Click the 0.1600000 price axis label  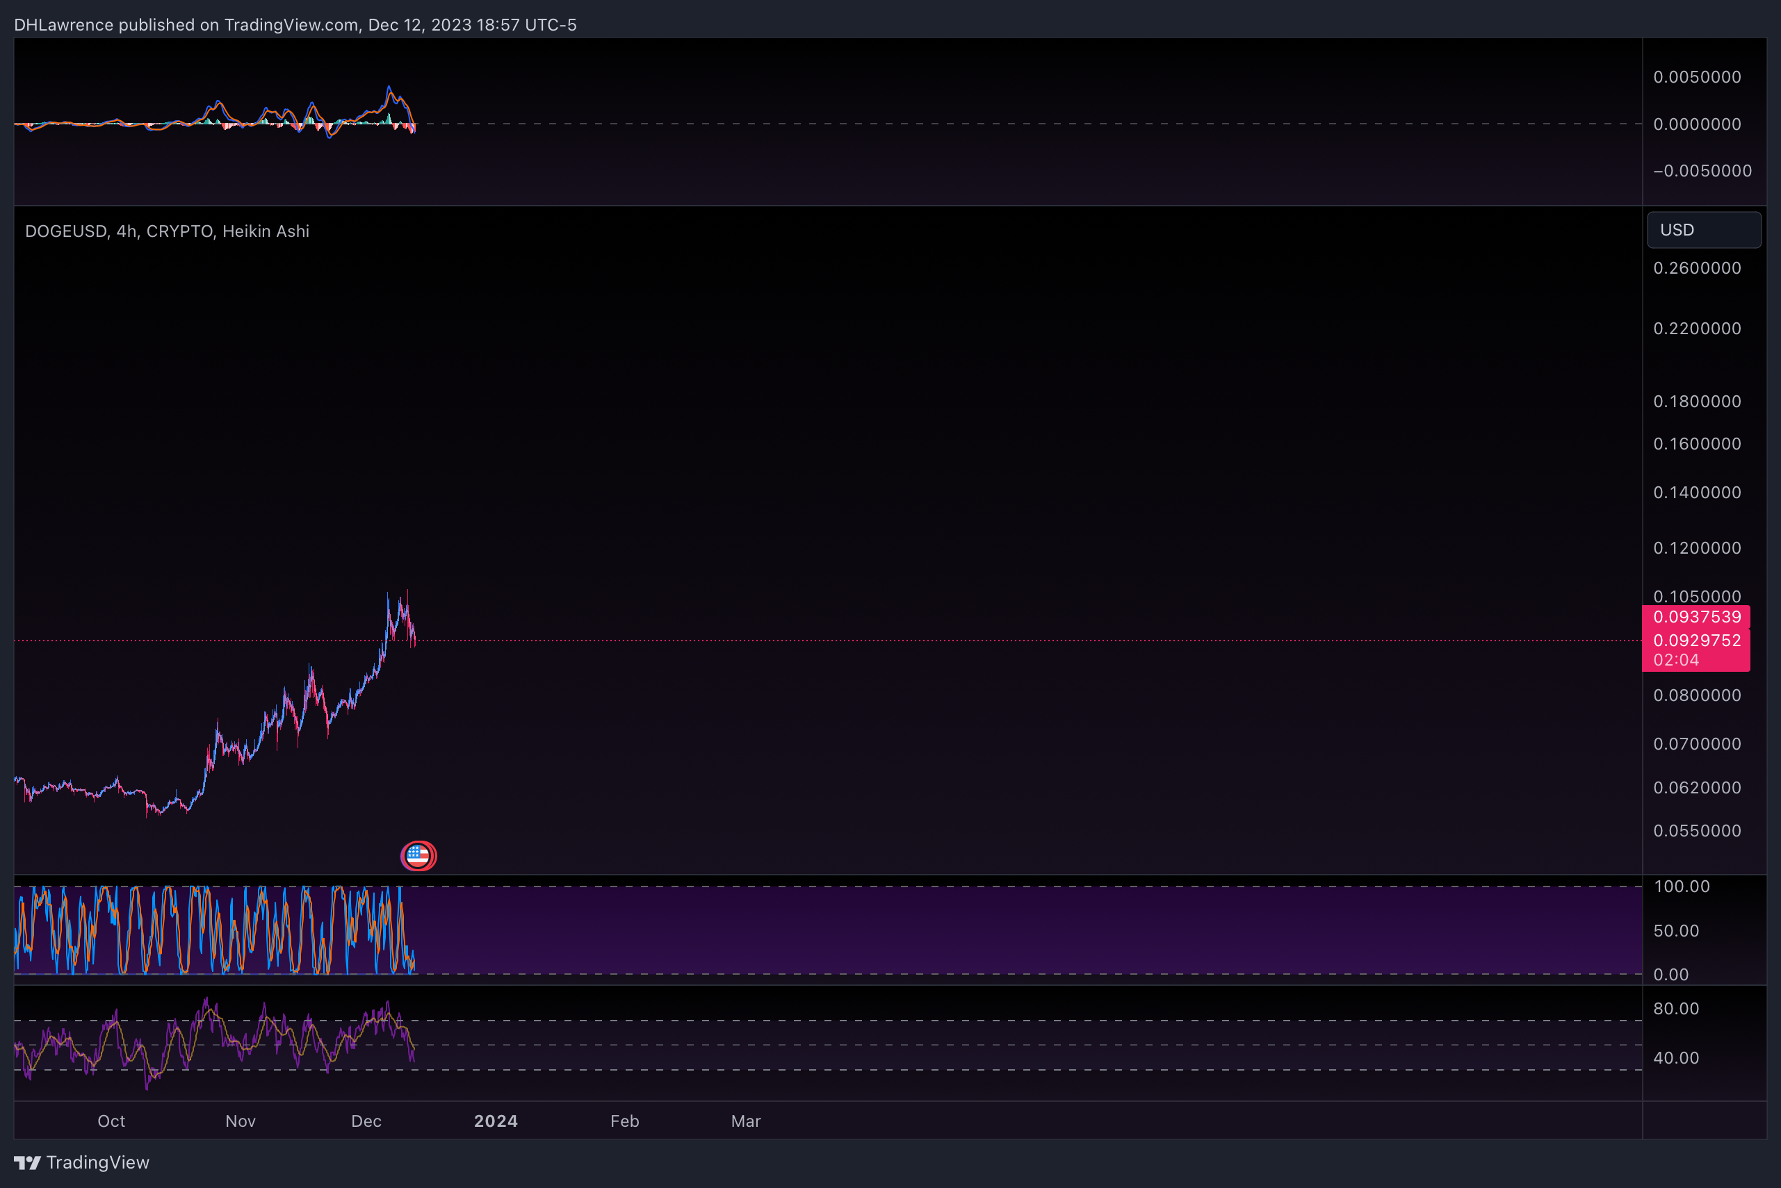coord(1697,444)
